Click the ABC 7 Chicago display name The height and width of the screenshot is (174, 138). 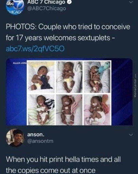(46, 2)
